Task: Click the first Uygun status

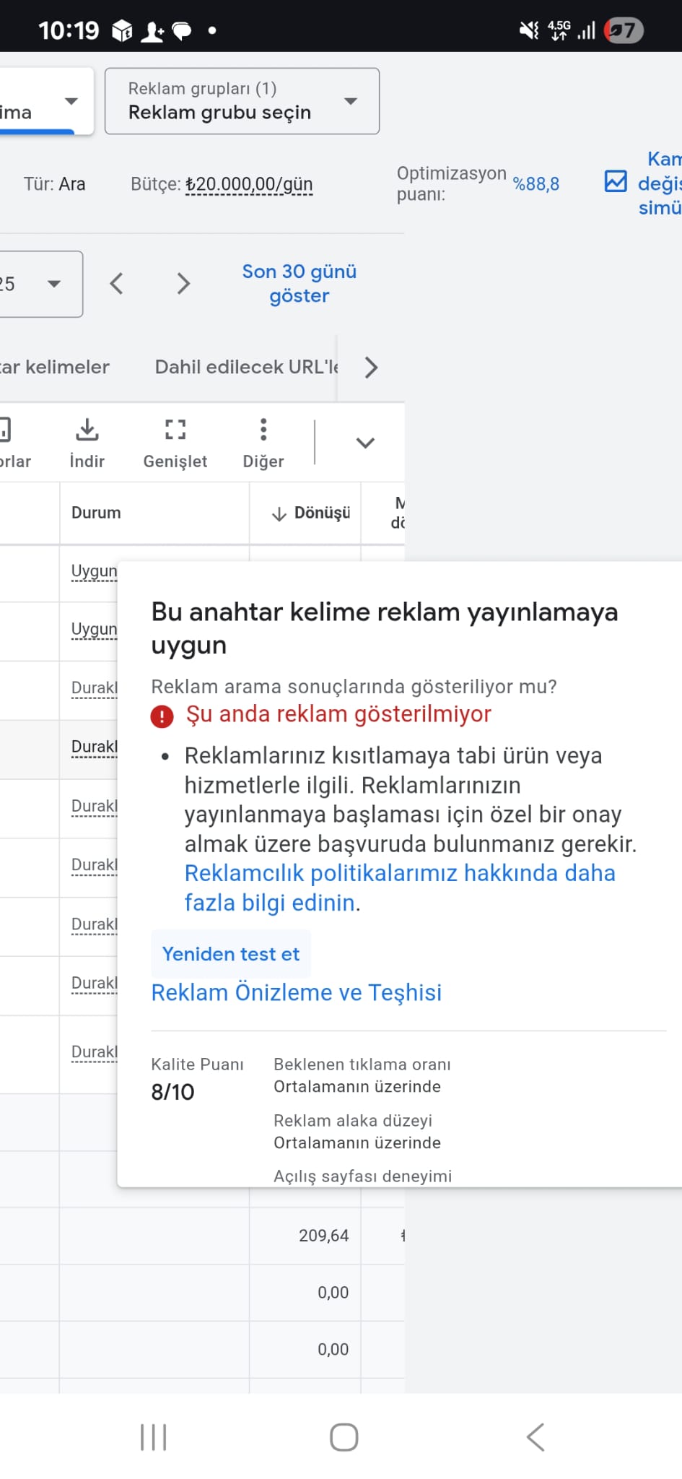Action: pos(94,571)
